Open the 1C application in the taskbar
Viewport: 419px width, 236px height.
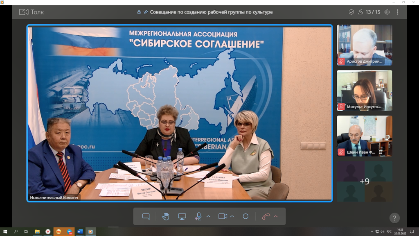pos(59,232)
